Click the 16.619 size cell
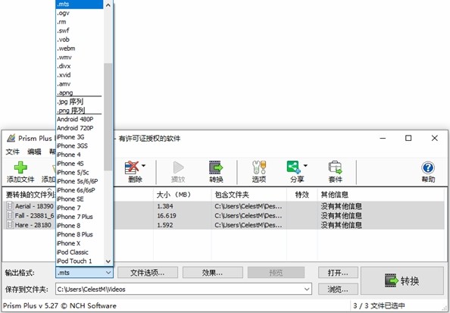450x313 pixels. coord(167,216)
